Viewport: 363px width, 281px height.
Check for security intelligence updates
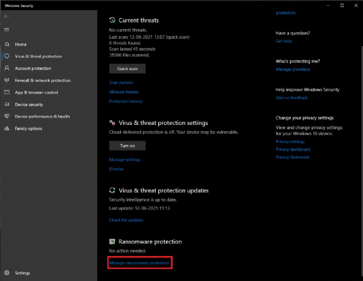pos(126,219)
